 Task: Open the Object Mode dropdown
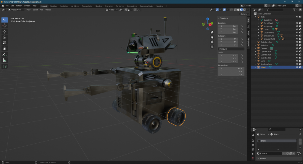coord(16,10)
